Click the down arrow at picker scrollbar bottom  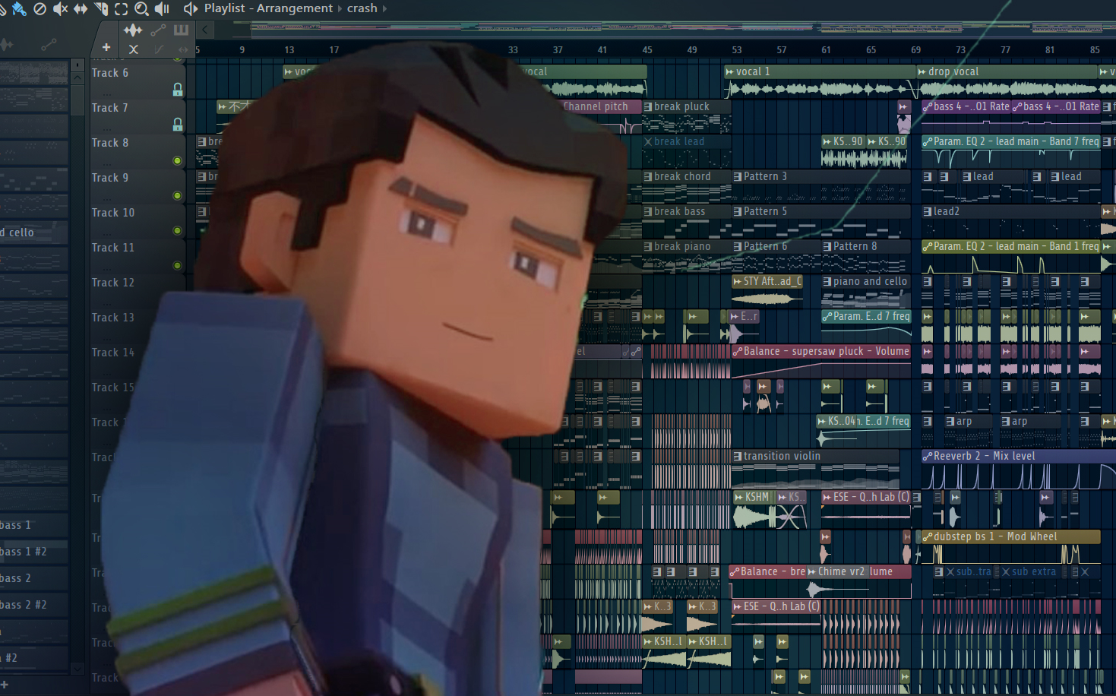pyautogui.click(x=77, y=668)
